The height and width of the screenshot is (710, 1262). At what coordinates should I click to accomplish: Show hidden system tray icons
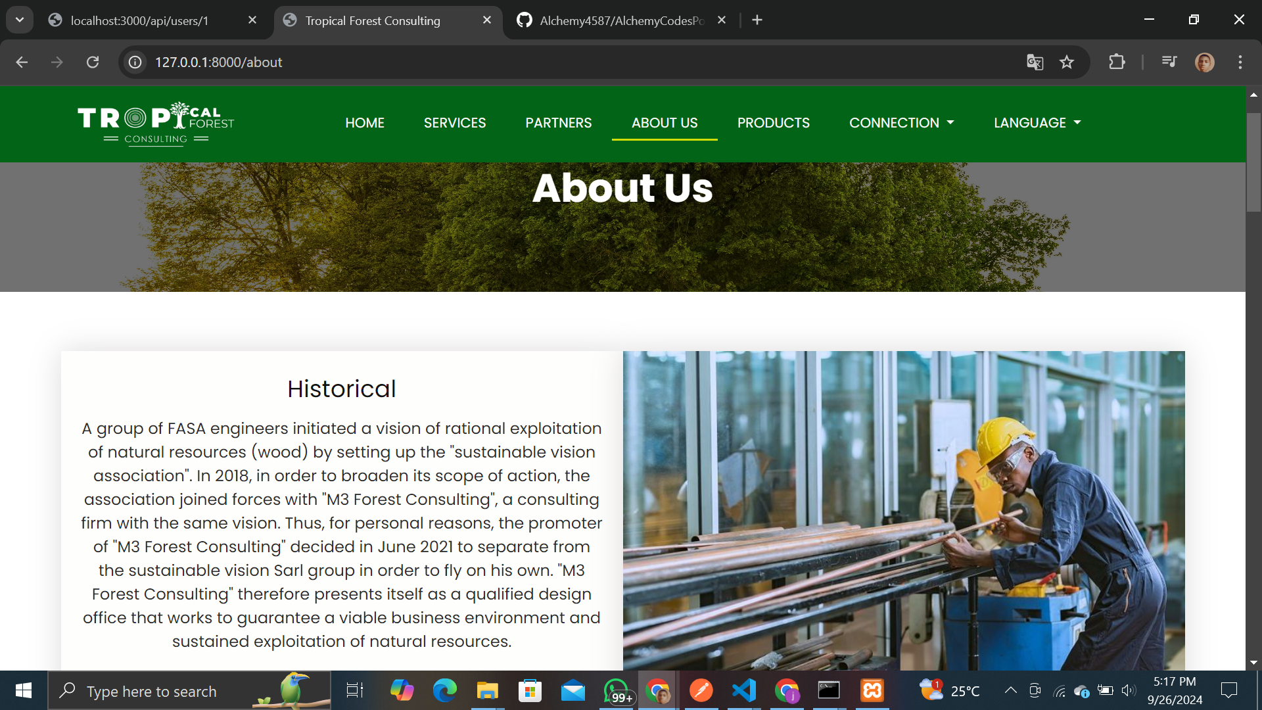click(x=1010, y=690)
